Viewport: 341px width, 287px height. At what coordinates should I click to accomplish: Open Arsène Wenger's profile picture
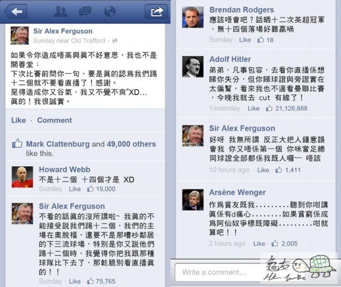[x=193, y=200]
